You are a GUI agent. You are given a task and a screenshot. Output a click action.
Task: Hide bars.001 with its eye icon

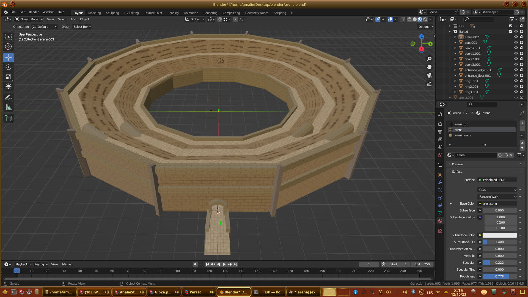[516, 43]
